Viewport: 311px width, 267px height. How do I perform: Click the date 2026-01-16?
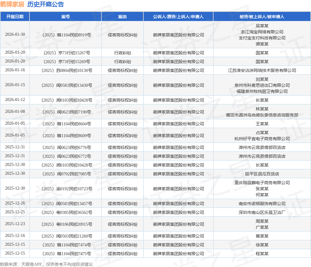tap(15, 70)
